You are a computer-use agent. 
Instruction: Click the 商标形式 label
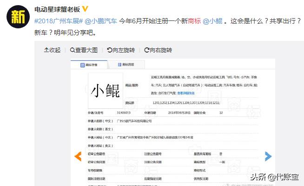coord(200,170)
